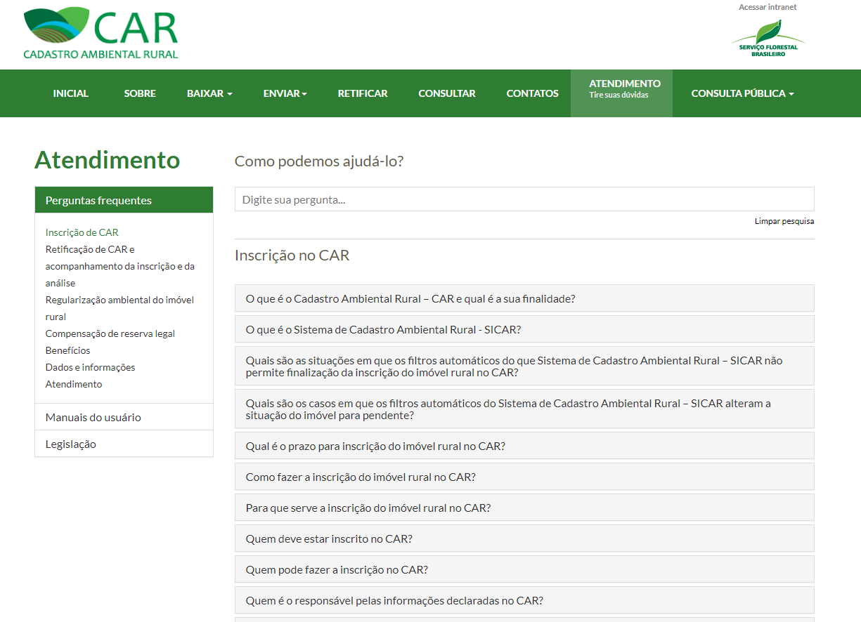Image resolution: width=861 pixels, height=622 pixels.
Task: Open the BAIXAR dropdown menu
Action: point(209,93)
